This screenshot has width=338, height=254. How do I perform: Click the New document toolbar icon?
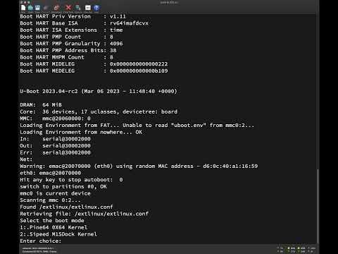tap(23, 8)
